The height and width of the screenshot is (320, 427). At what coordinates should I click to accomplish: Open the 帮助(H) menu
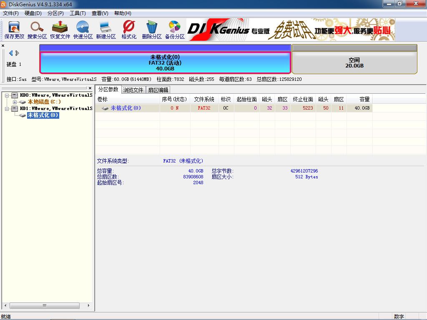[x=123, y=13]
